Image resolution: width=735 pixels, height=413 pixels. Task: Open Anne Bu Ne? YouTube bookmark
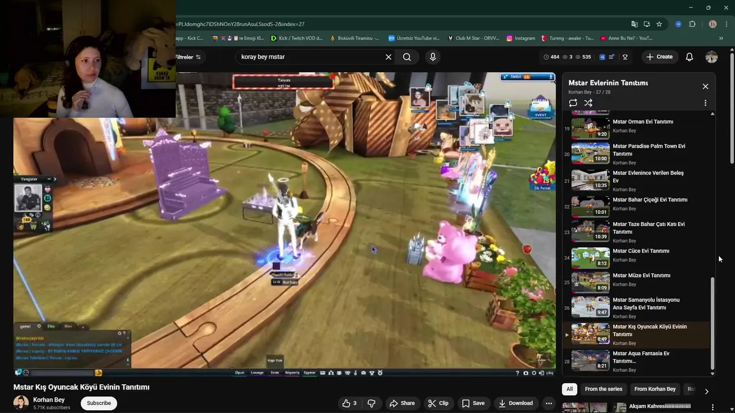[x=626, y=38]
